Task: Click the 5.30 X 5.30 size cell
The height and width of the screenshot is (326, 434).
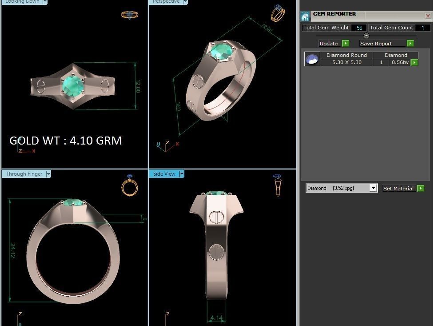Action: [x=346, y=62]
